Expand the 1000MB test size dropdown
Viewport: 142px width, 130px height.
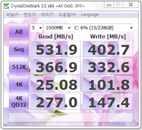[x=58, y=28]
